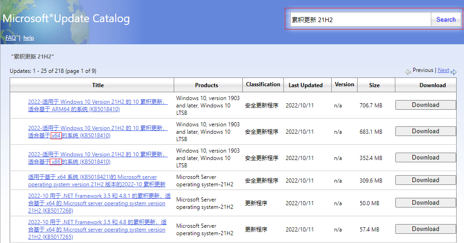Click Updates: 1 - 25 of 218 text
The height and width of the screenshot is (243, 464).
click(x=53, y=71)
